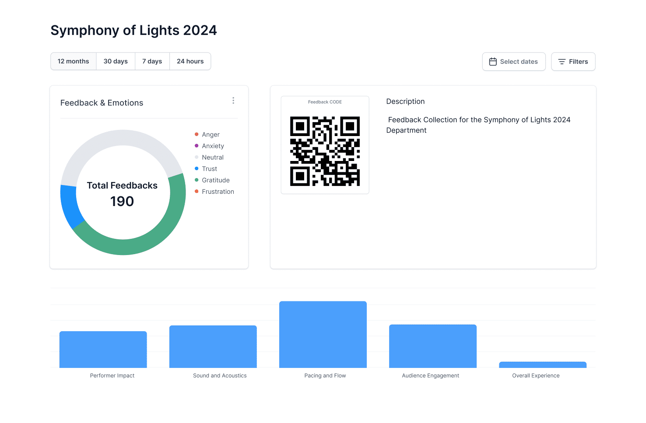Toggle the Anxiety legend entry

[209, 146]
